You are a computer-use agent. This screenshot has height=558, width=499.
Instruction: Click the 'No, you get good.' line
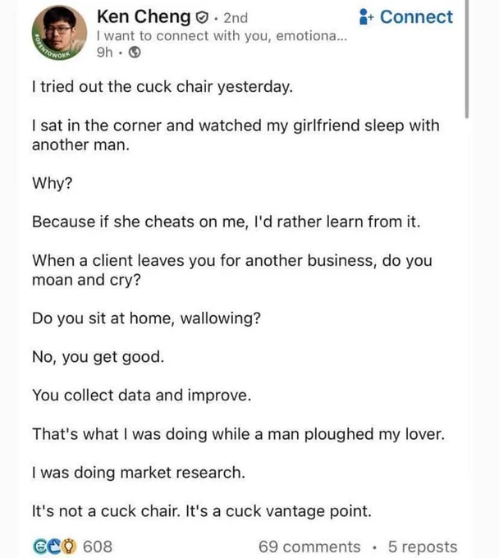[x=98, y=357]
